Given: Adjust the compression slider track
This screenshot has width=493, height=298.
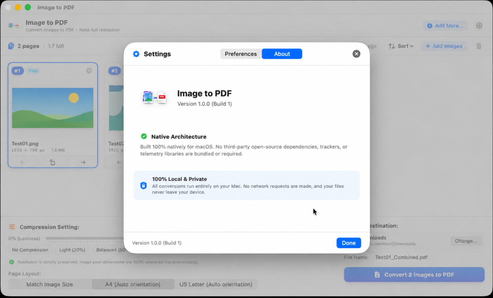Looking at the screenshot, I should pos(85,238).
